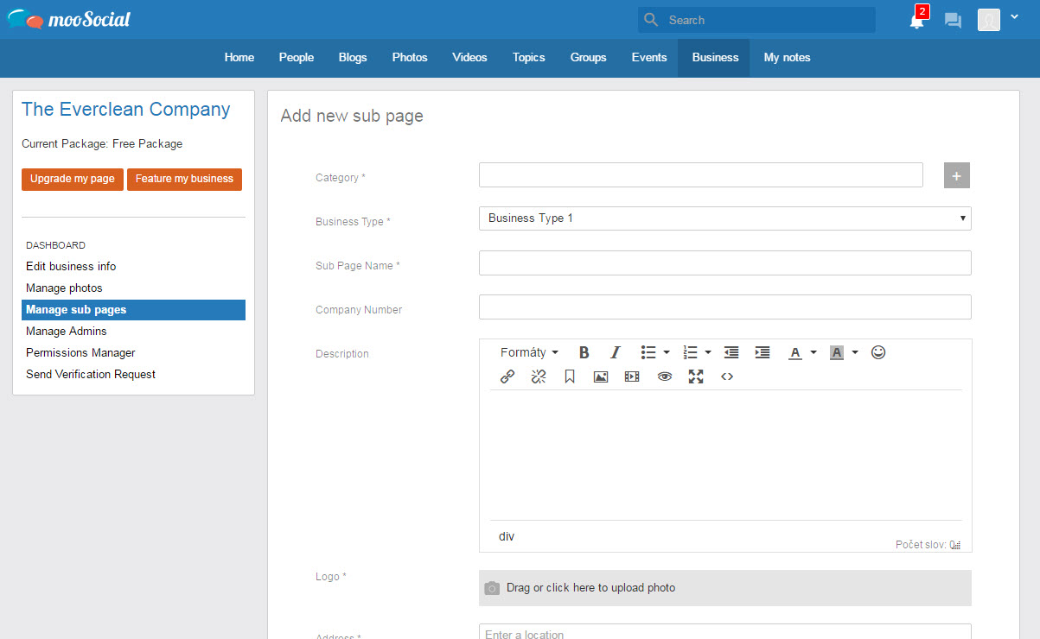
Task: Click the search magnifier icon
Action: coord(652,19)
